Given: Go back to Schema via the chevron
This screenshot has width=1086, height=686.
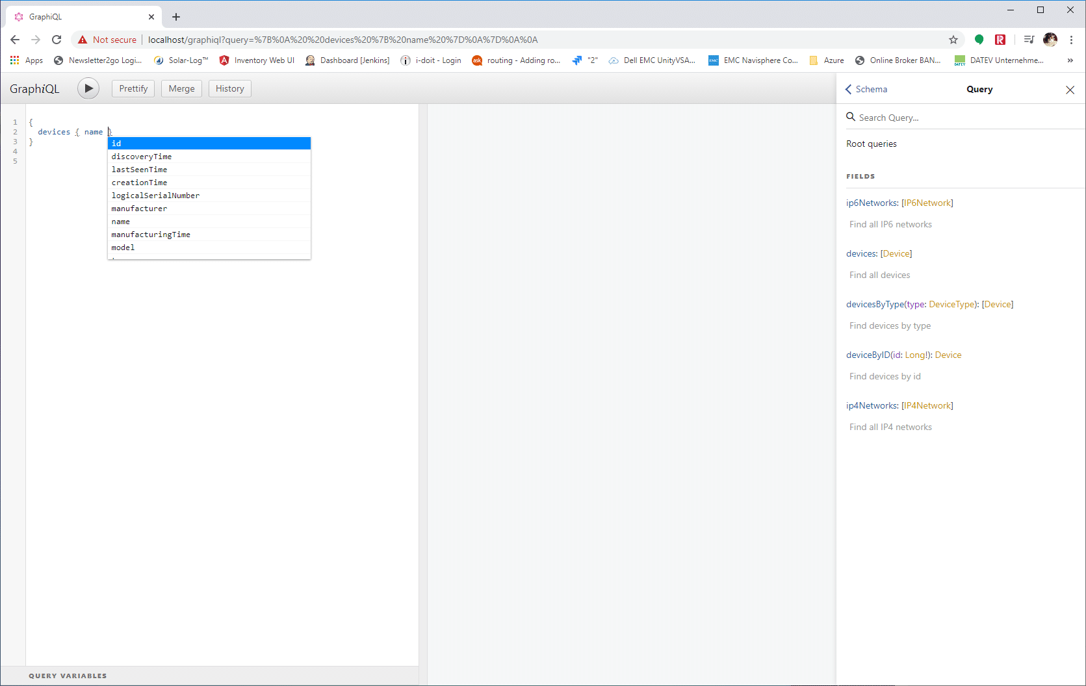Looking at the screenshot, I should (849, 89).
